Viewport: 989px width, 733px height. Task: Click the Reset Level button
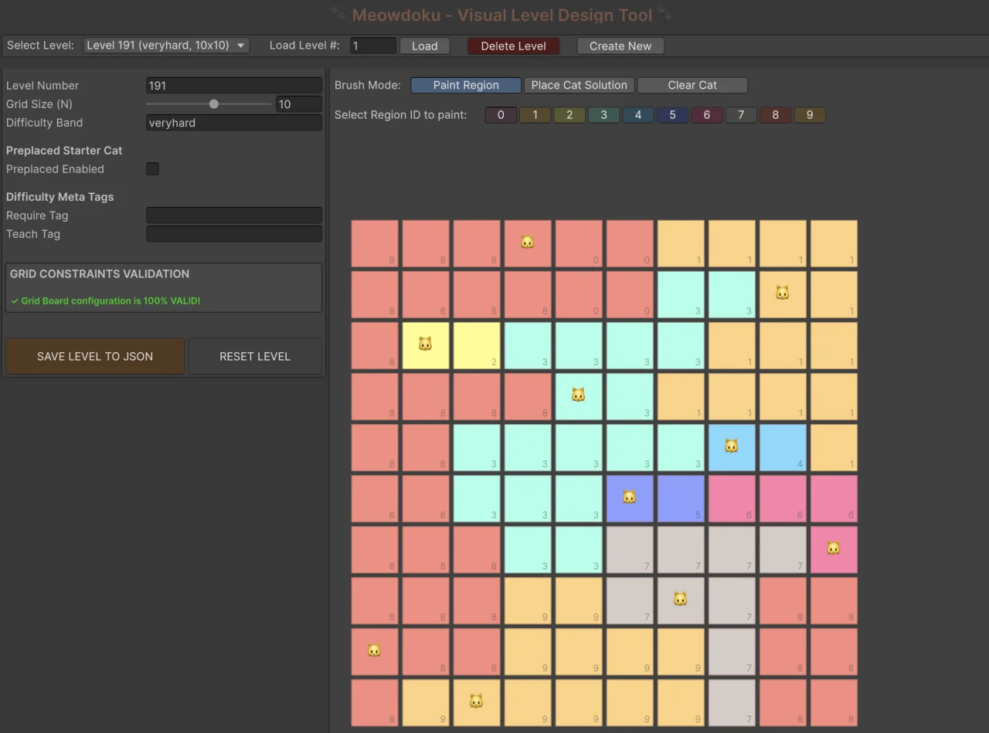[255, 356]
